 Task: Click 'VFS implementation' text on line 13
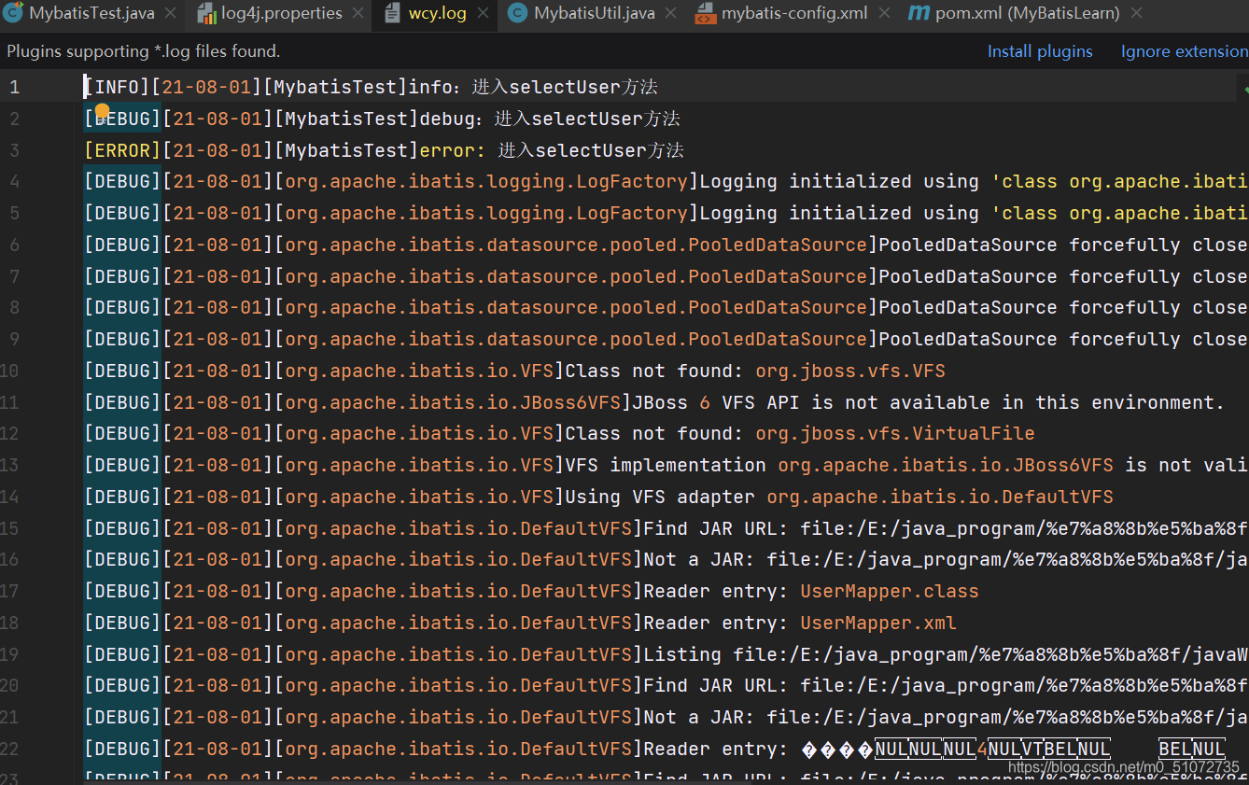[666, 465]
